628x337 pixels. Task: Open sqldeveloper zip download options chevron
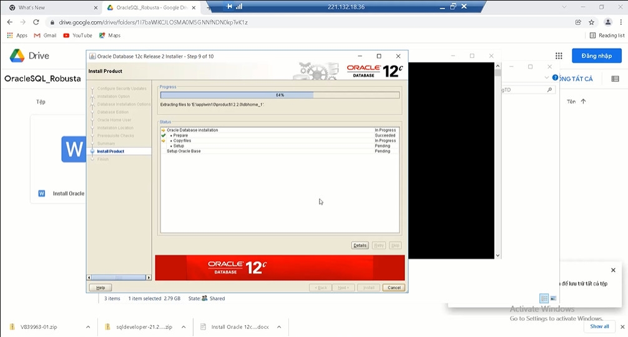coord(184,327)
